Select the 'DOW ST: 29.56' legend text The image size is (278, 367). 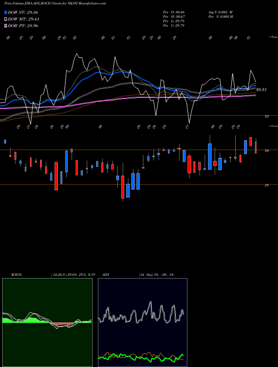[x=23, y=12]
